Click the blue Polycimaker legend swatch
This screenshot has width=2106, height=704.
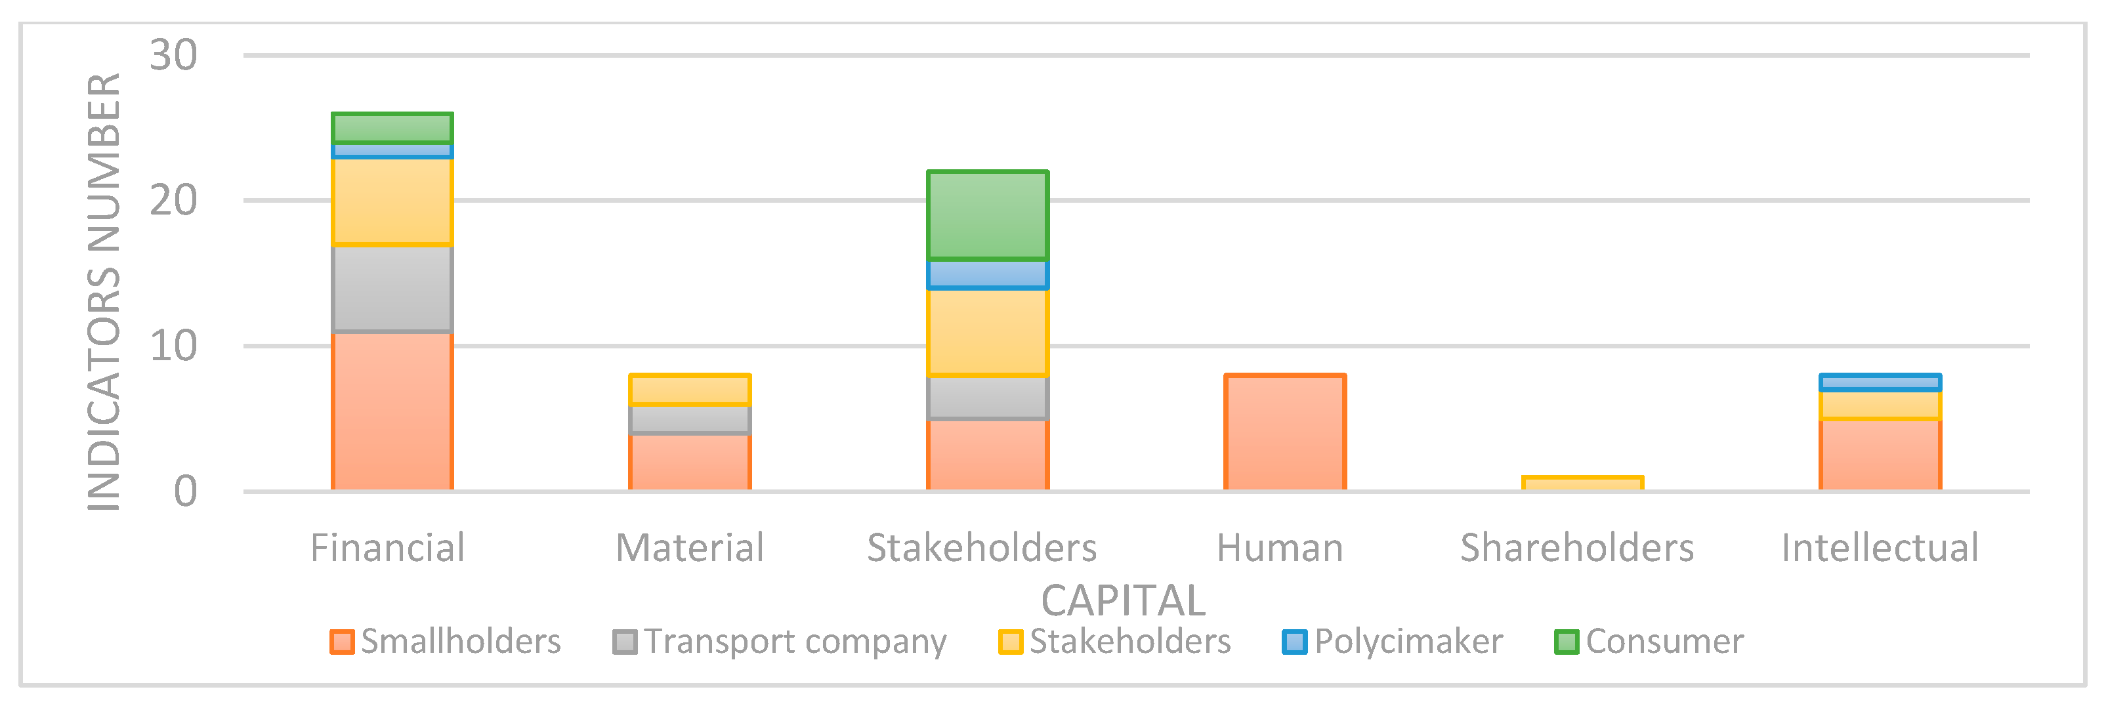tap(1294, 642)
